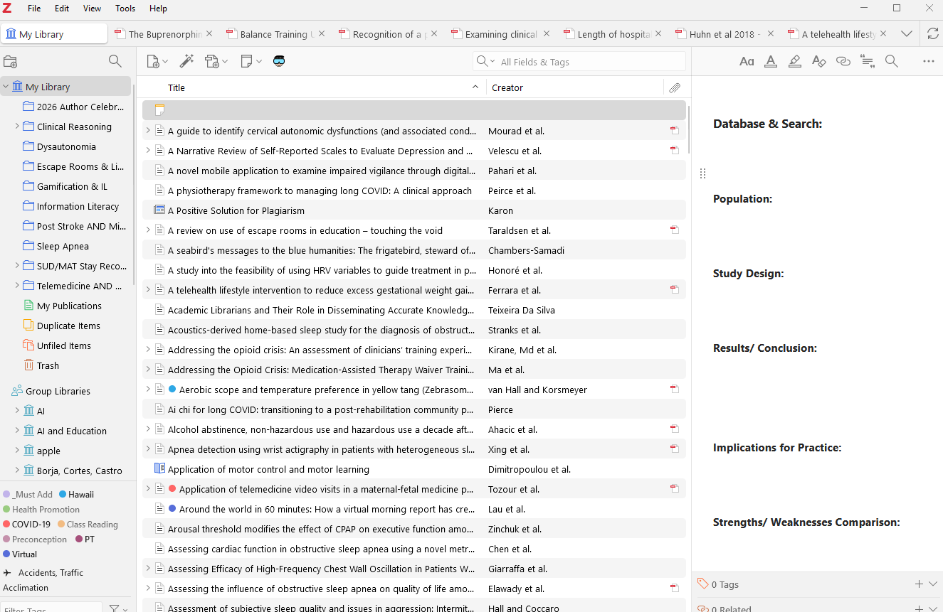Toggle the Accidents, Traffic tag filter

pyautogui.click(x=43, y=572)
